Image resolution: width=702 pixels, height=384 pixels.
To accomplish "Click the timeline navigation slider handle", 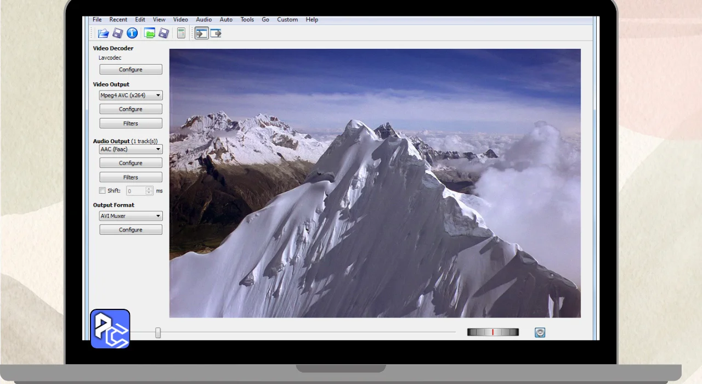I will pos(158,332).
